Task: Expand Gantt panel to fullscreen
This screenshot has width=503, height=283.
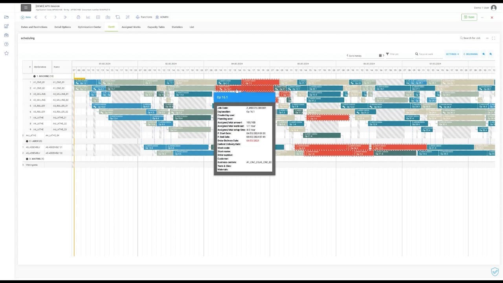Action: coord(494,38)
